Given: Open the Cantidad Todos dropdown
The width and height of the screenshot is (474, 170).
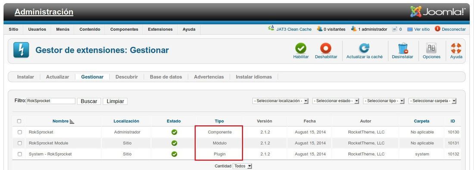Looking at the screenshot, I should [x=242, y=166].
